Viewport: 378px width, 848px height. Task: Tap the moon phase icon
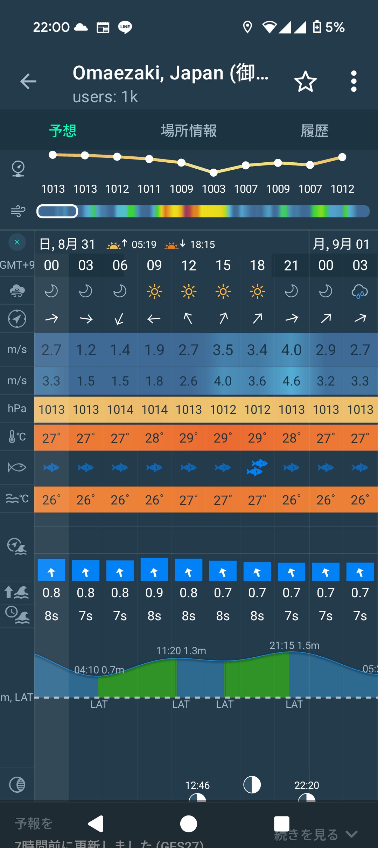point(17,785)
